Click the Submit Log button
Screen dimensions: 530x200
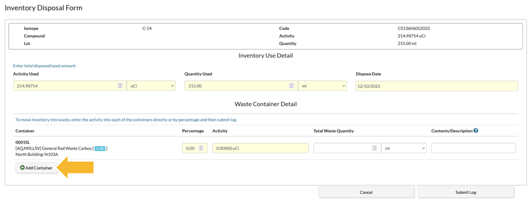[466, 192]
